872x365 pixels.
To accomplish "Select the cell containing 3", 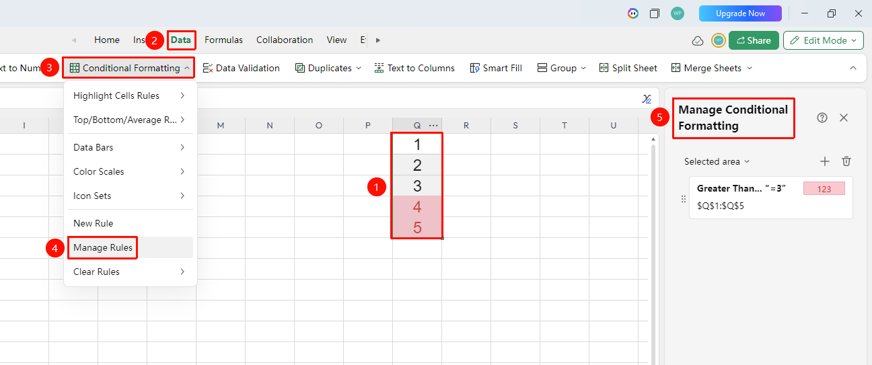I will coord(417,186).
